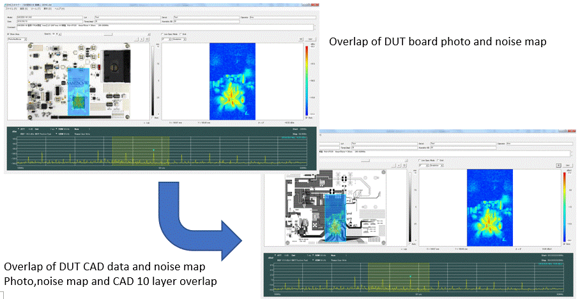
Task: Toggle Show Area checkbox in top window
Action: coord(8,34)
